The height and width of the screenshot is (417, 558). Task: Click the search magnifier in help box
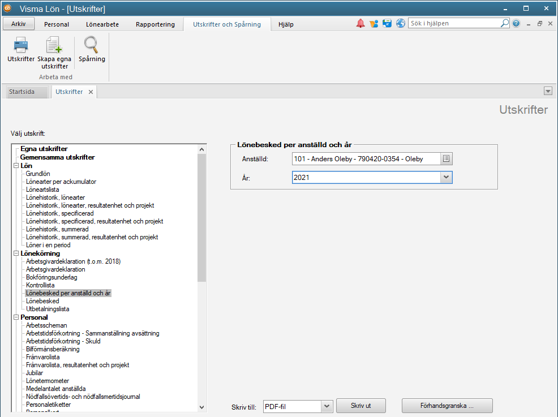click(505, 24)
